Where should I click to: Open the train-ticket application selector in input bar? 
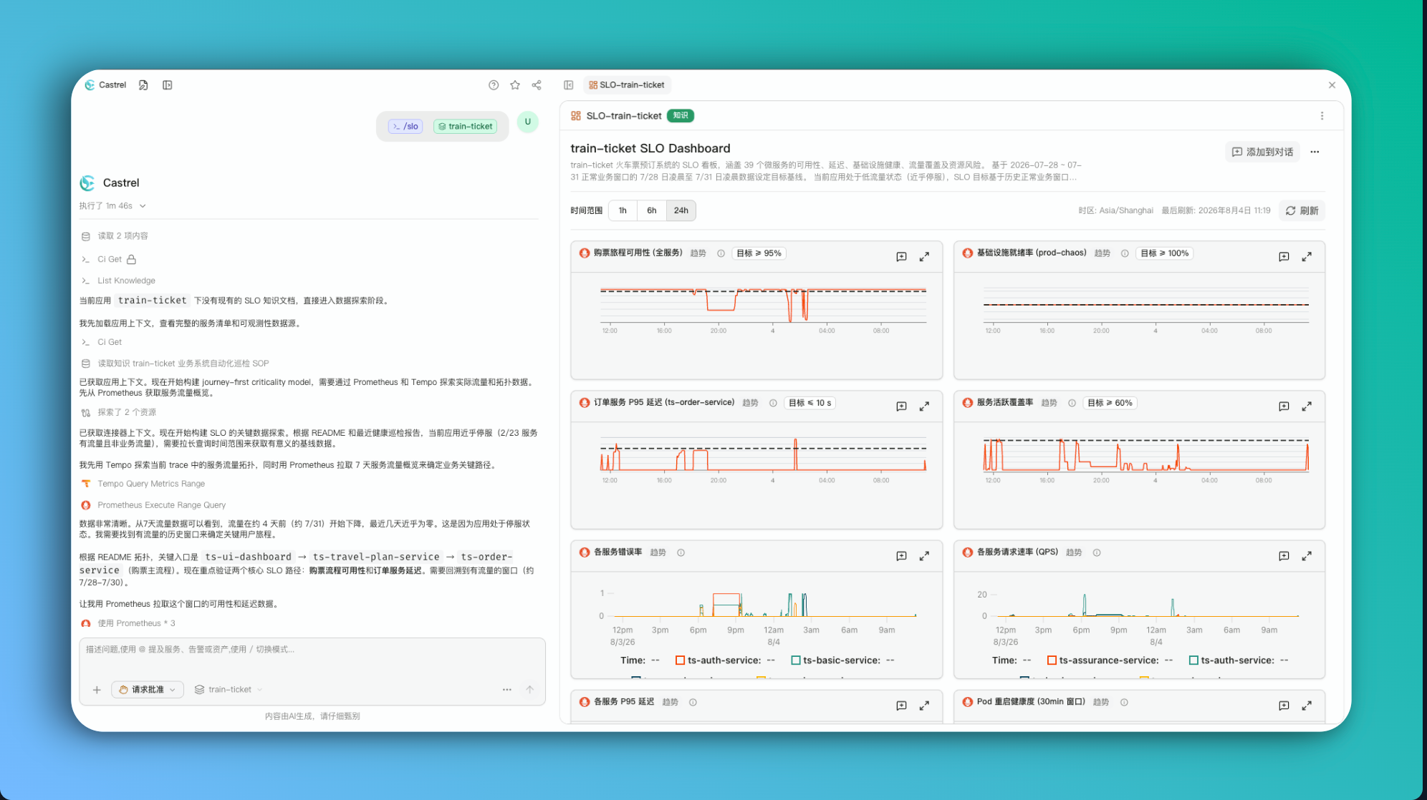pyautogui.click(x=229, y=690)
